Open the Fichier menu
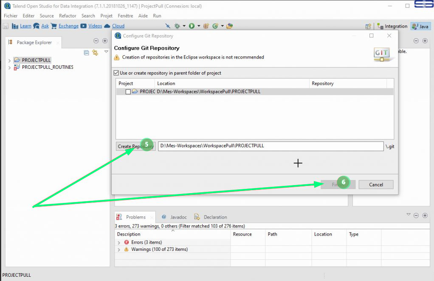 (x=11, y=16)
